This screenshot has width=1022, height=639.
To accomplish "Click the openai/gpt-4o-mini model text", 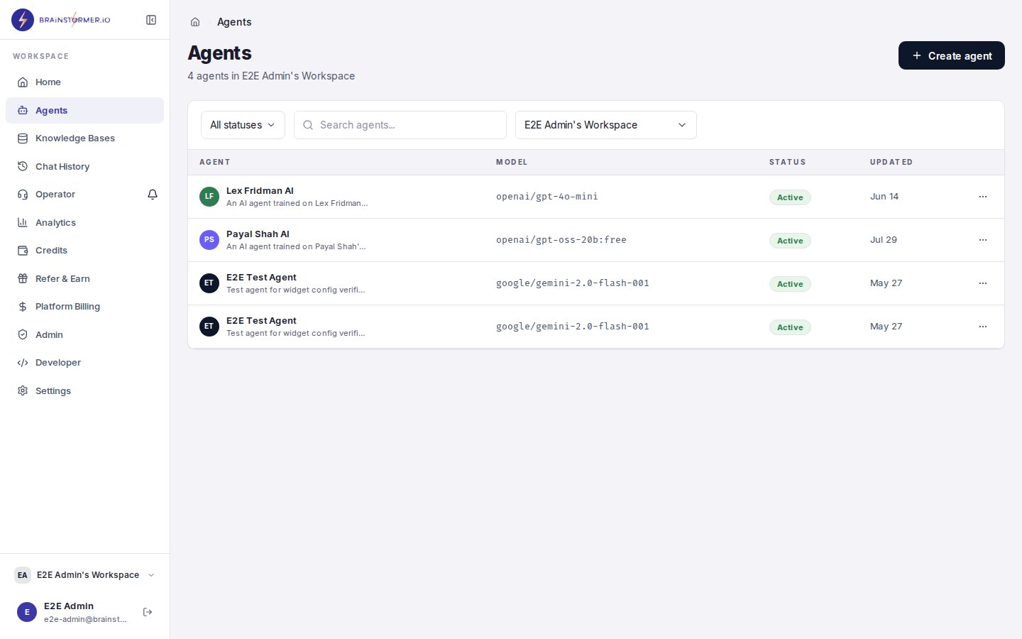I will point(547,197).
